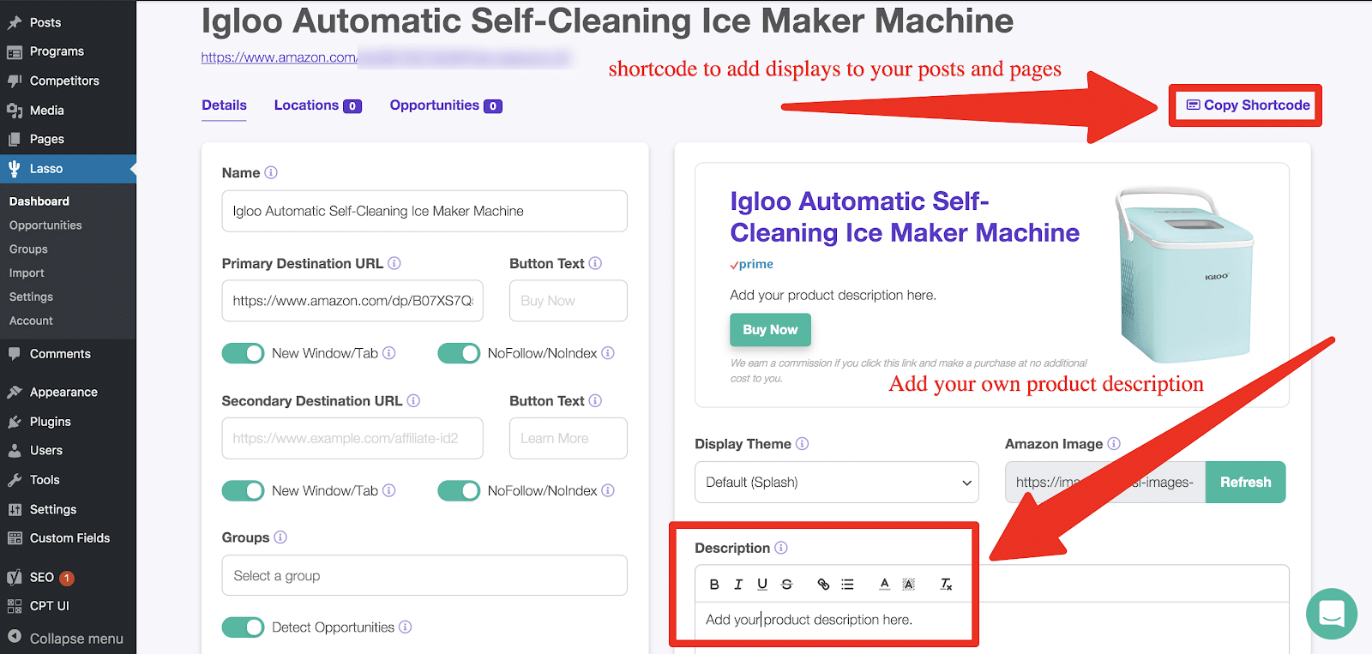Open the Select a group dropdown

pos(424,575)
